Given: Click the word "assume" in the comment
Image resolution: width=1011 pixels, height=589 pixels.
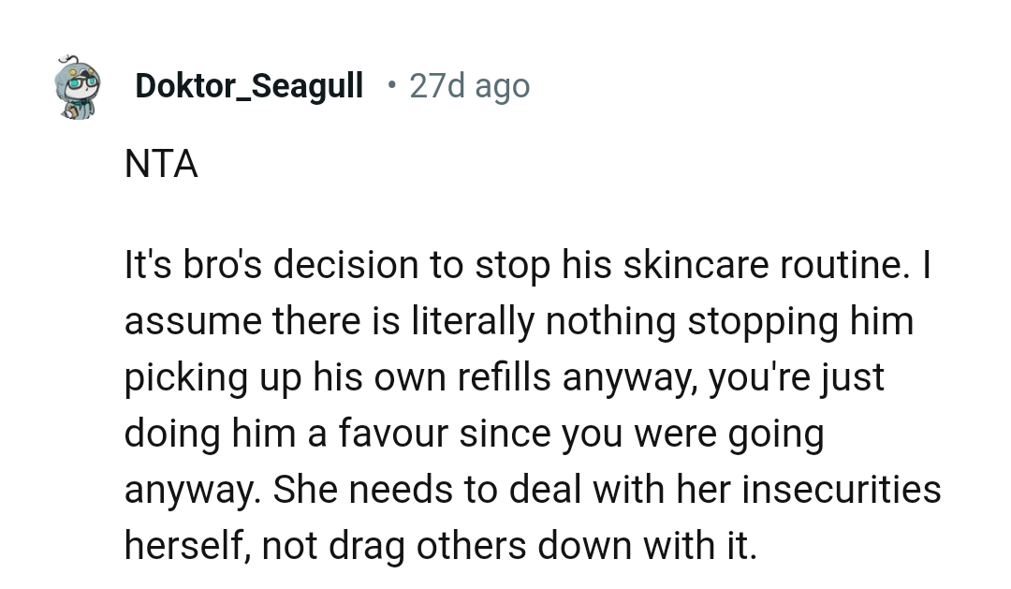Looking at the screenshot, I should [x=193, y=322].
